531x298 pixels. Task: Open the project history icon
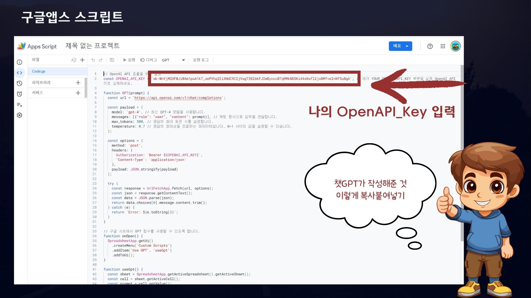click(x=19, y=83)
